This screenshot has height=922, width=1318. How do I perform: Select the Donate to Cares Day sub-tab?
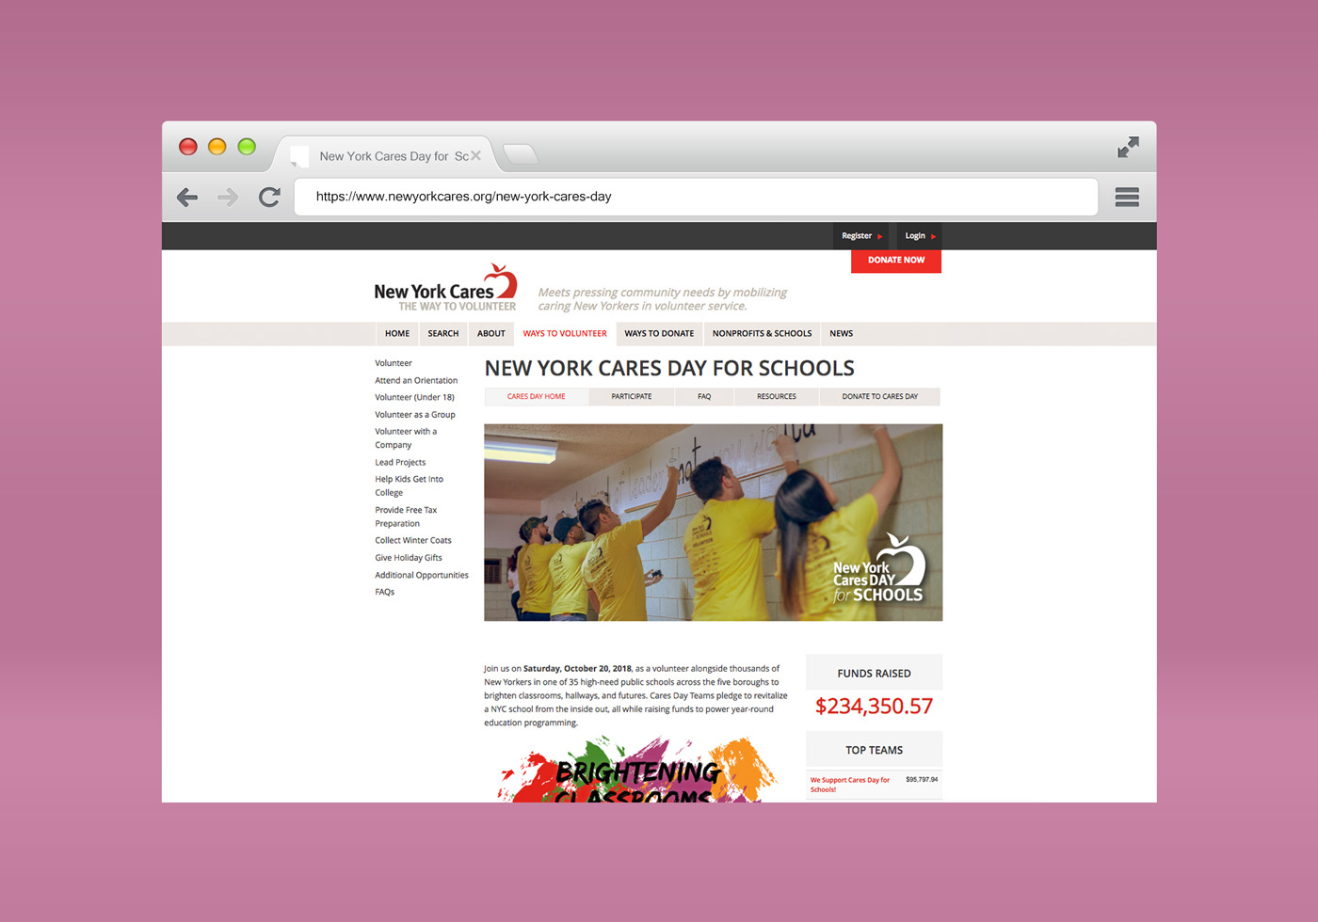pyautogui.click(x=879, y=397)
